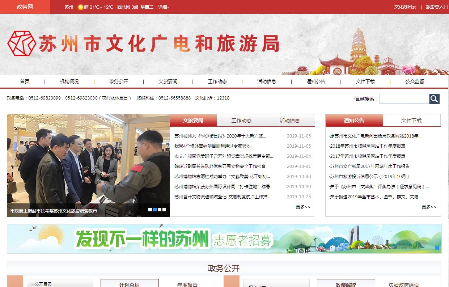Image resolution: width=449 pixels, height=287 pixels.
Task: Click the sunny weather icon
Action: pos(80,7)
